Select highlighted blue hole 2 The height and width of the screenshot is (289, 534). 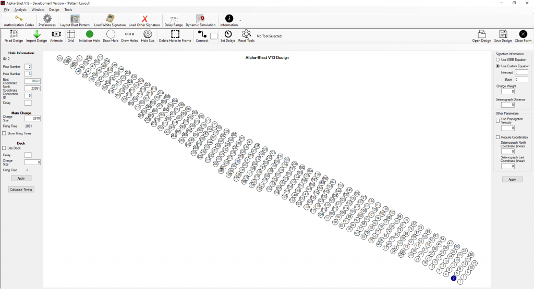pyautogui.click(x=454, y=278)
